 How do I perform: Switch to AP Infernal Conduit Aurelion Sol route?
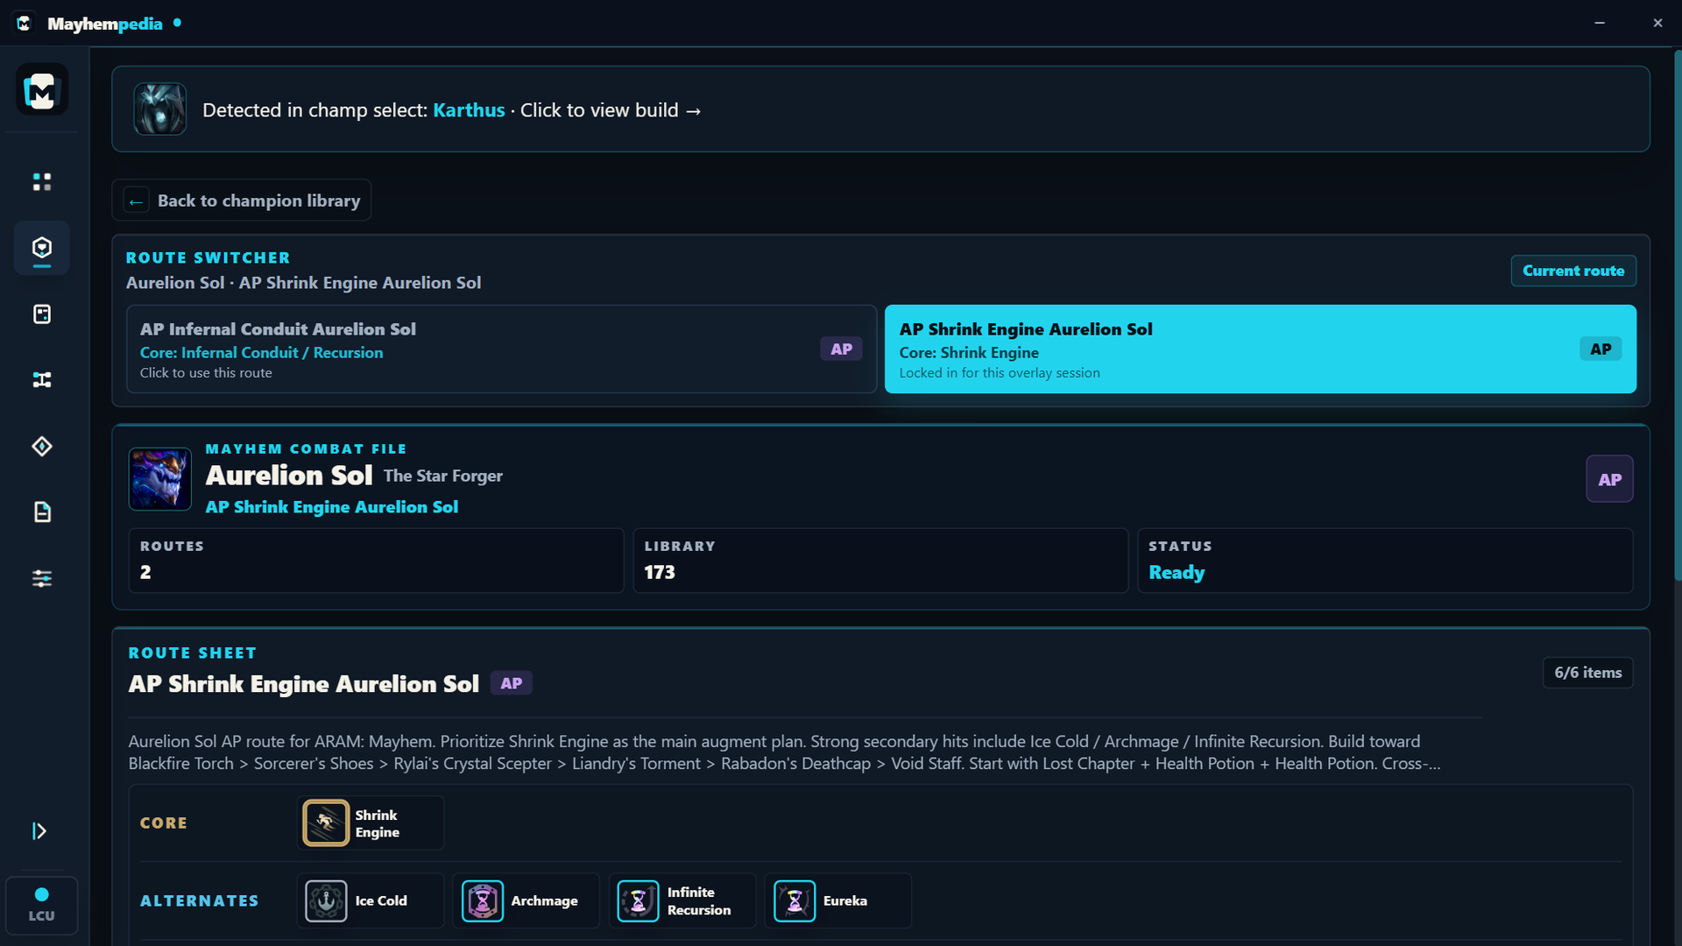(x=501, y=349)
